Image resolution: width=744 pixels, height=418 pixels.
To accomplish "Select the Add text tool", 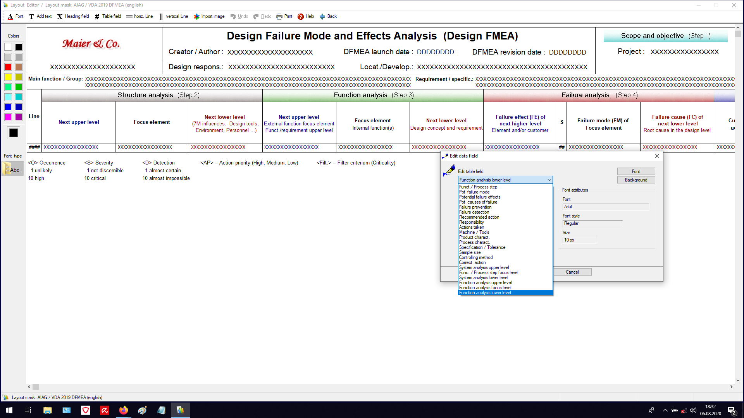I will coord(40,17).
